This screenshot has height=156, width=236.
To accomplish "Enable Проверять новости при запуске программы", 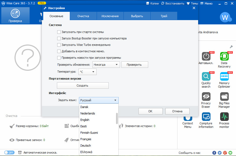I will (x=59, y=58).
